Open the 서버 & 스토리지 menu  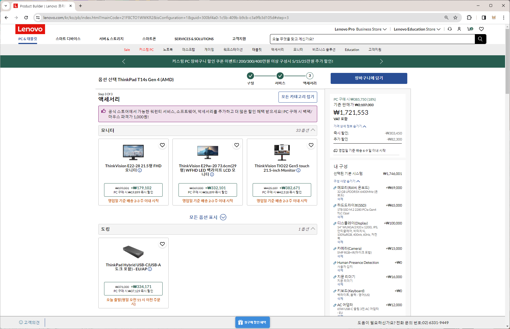[x=111, y=39]
